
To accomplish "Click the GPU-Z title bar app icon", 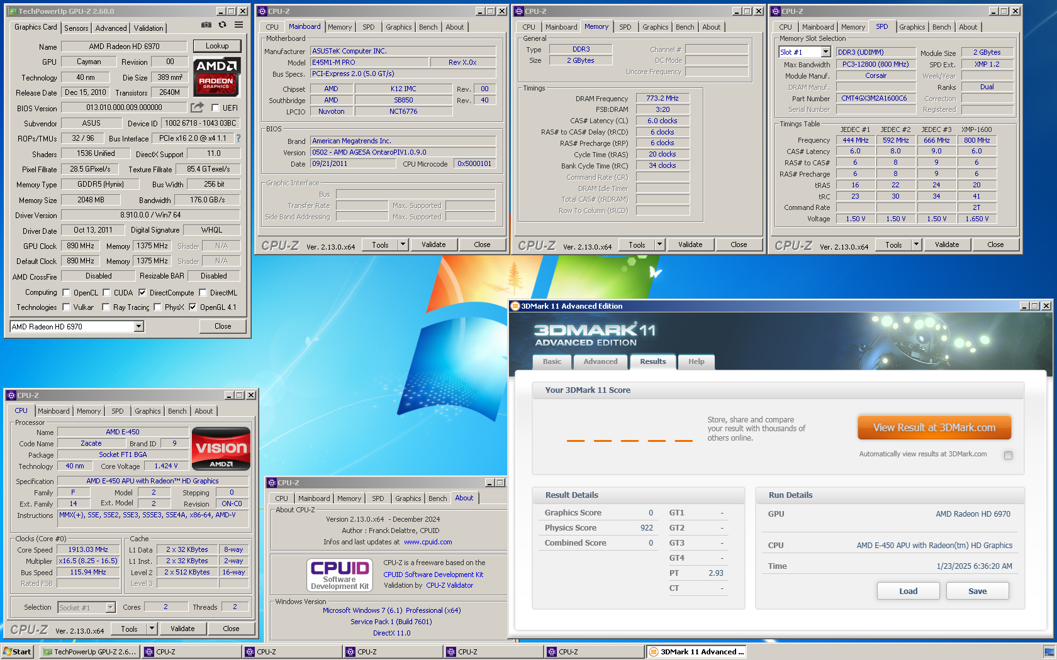I will point(13,11).
